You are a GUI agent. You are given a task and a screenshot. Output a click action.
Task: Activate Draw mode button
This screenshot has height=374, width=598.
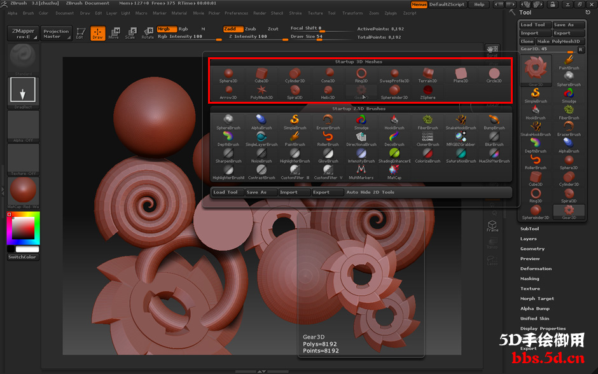coord(97,33)
